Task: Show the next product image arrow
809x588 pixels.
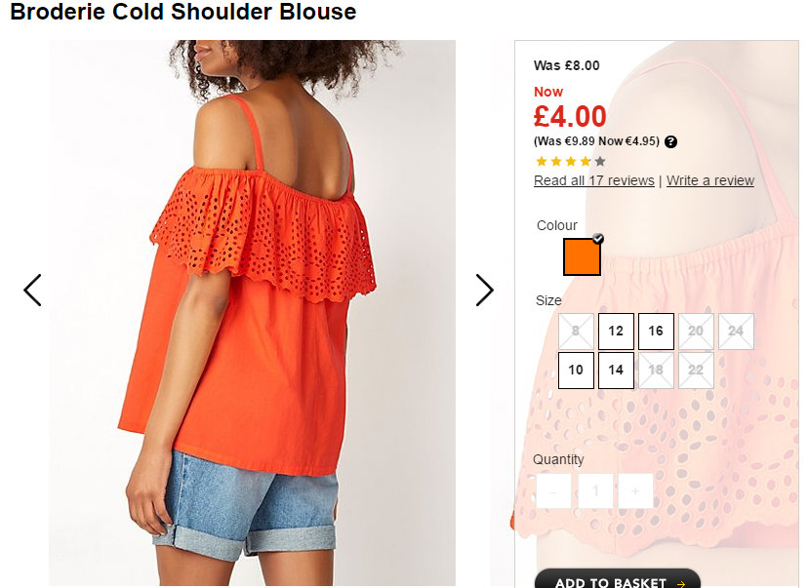Action: [x=484, y=291]
